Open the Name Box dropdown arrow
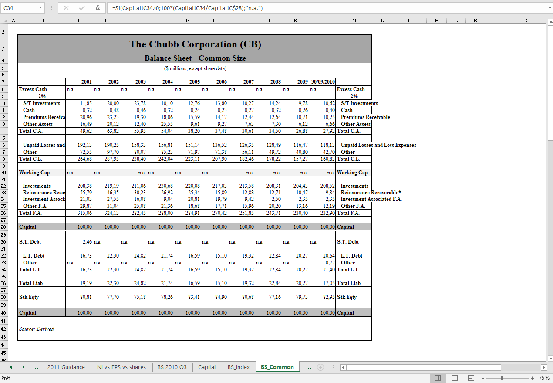 [40, 8]
